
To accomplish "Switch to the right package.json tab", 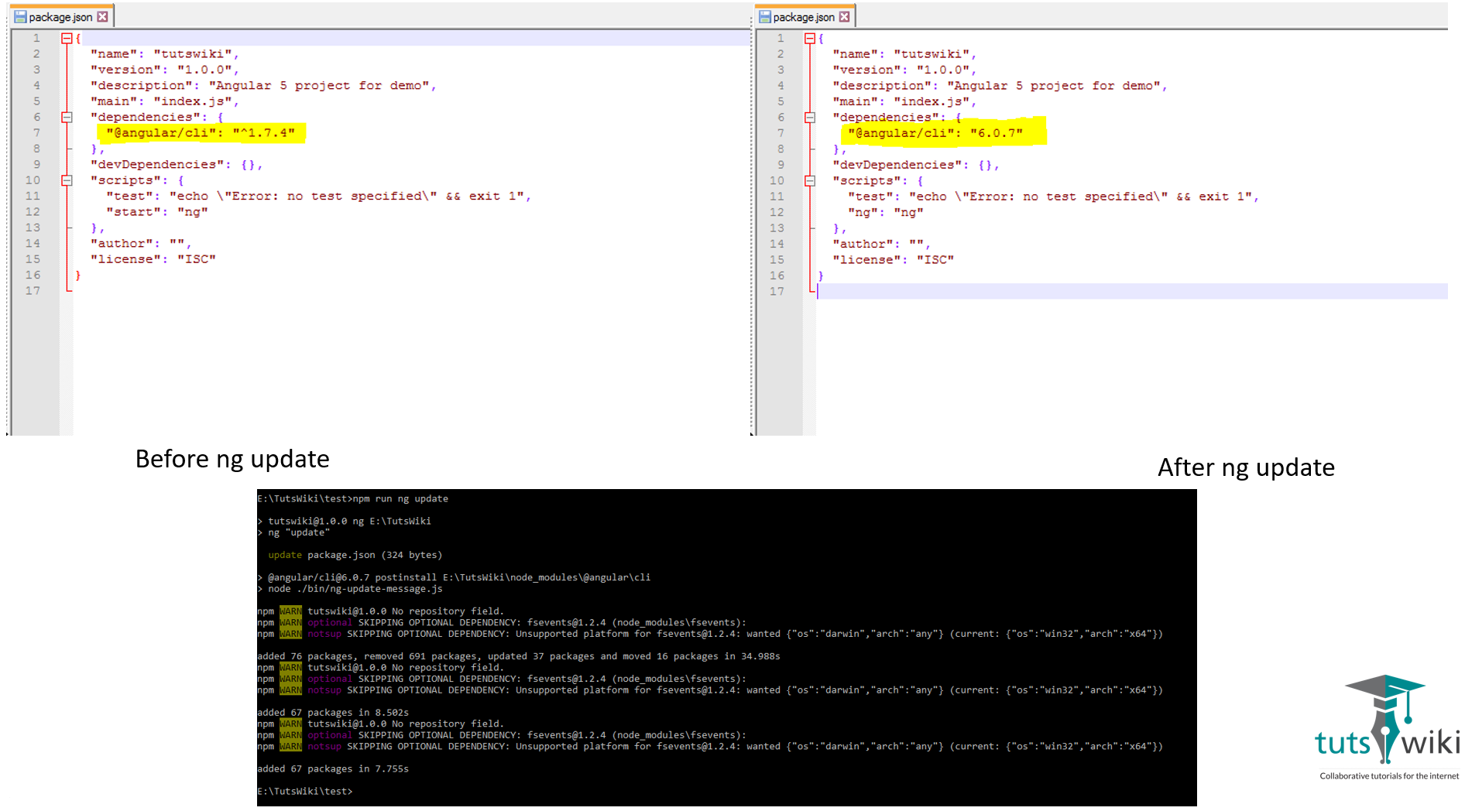I will point(805,17).
